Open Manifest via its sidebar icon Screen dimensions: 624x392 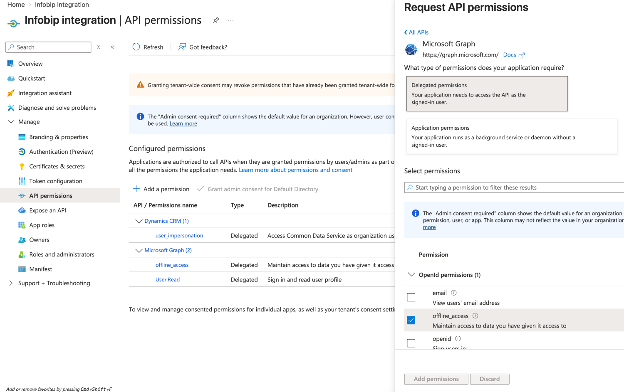point(22,269)
